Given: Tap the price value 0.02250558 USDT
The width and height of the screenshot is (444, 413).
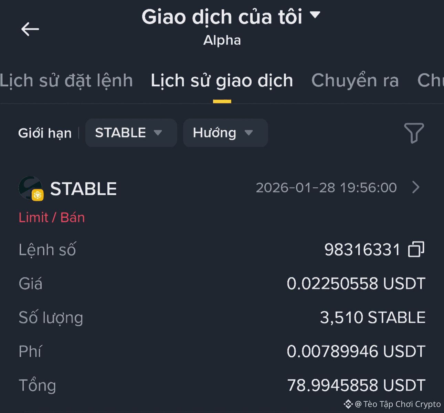Looking at the screenshot, I should (x=356, y=284).
